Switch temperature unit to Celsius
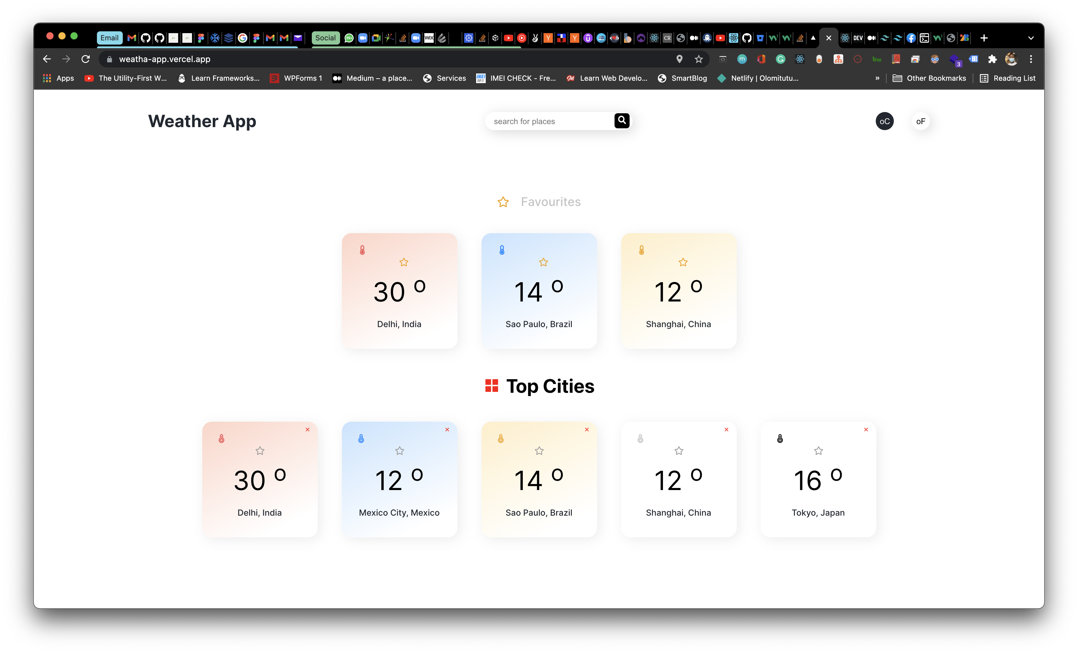The image size is (1078, 653). [x=884, y=121]
